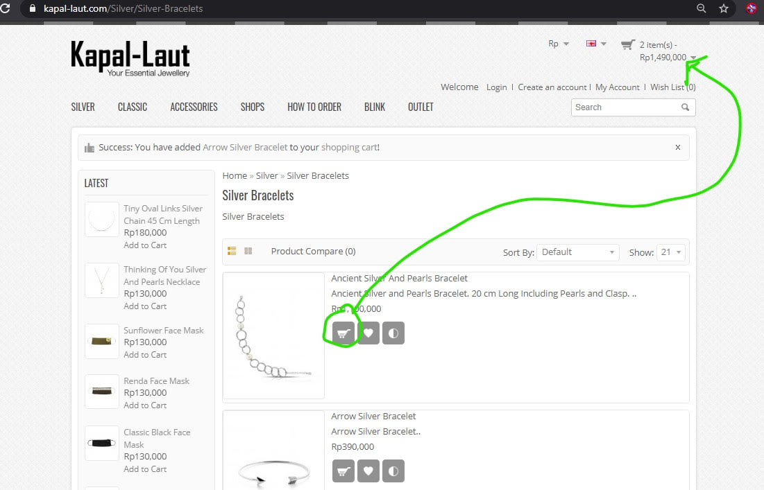
Task: Open Sunflower Face Mask product
Action: tap(164, 331)
